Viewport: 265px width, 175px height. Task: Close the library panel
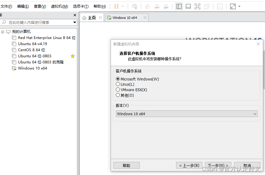tap(75, 15)
